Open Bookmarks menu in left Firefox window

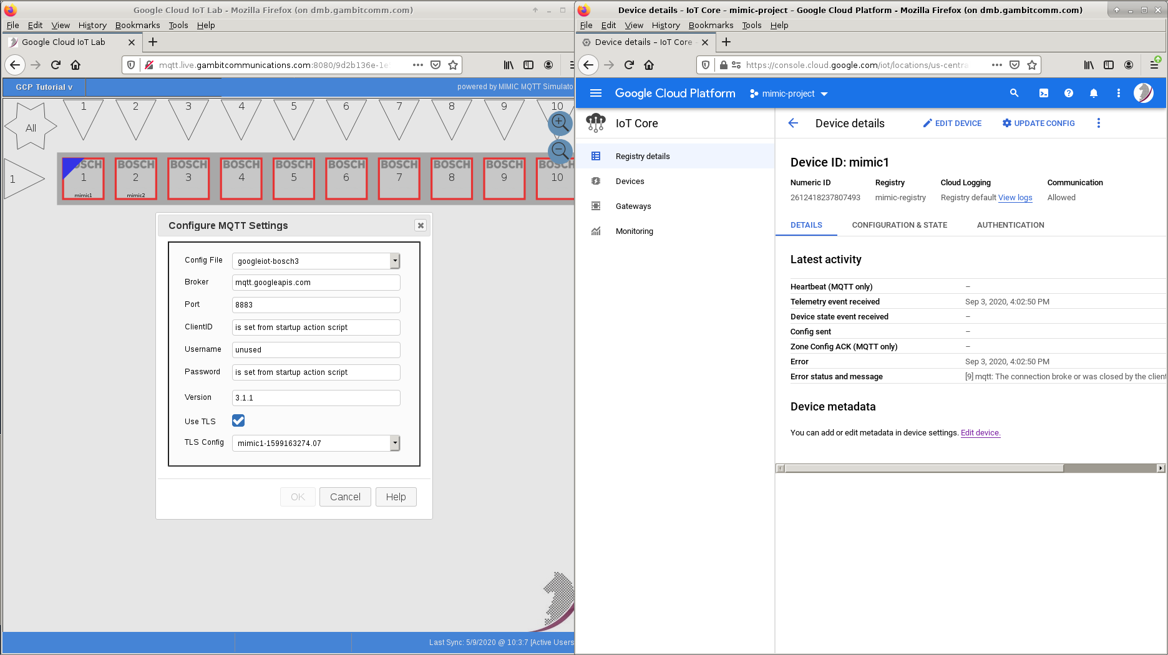tap(137, 25)
